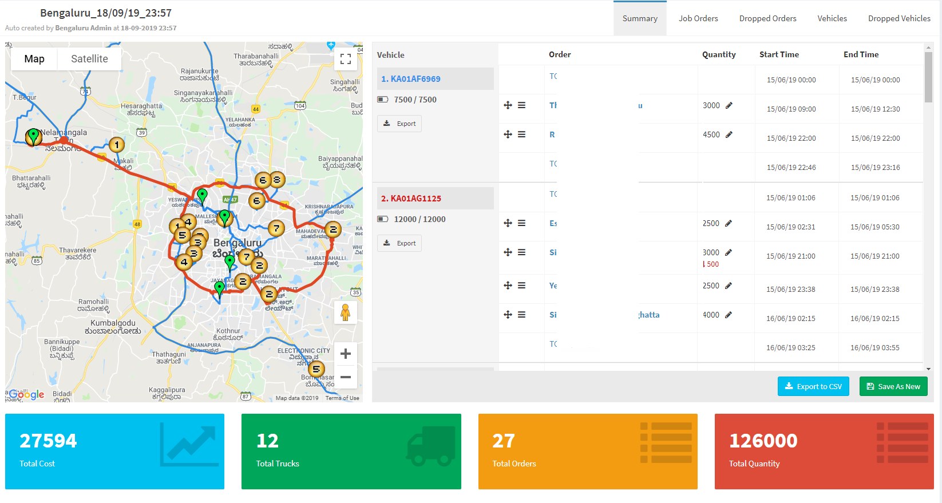
Task: Edit the 3000 quantity at 21:00
Action: tap(729, 252)
